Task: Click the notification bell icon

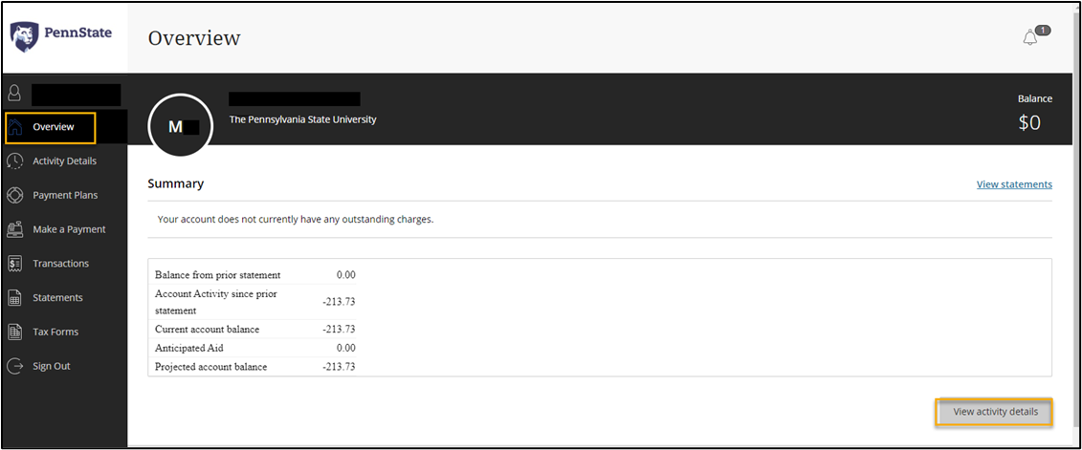Action: (1030, 38)
